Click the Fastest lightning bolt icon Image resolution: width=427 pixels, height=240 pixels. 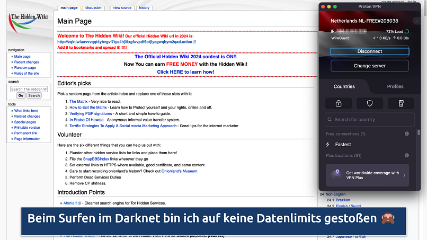click(x=328, y=145)
